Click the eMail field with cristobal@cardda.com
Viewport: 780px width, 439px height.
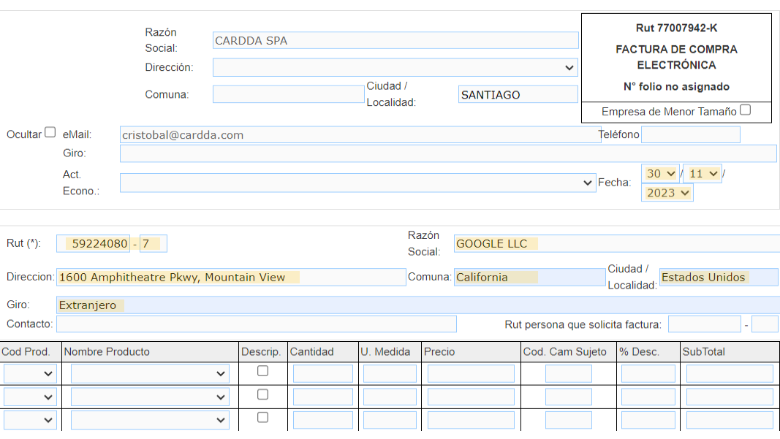point(358,135)
